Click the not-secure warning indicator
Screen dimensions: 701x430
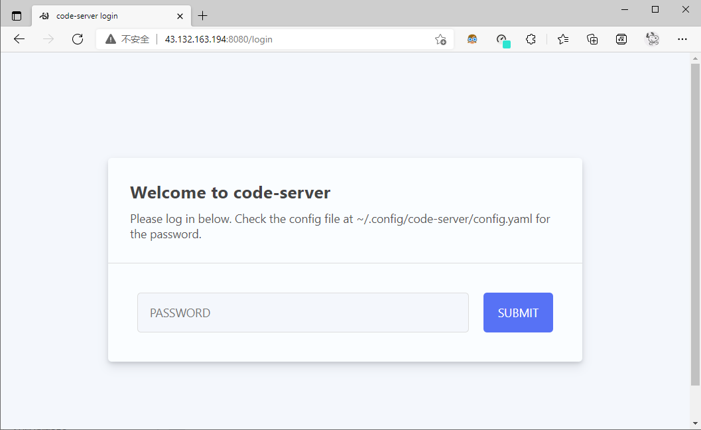pos(127,39)
